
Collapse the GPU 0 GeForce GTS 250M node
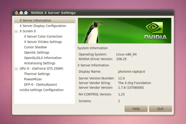click(16, 69)
